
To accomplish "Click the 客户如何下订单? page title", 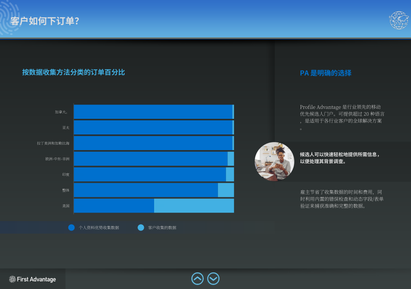I will [45, 21].
